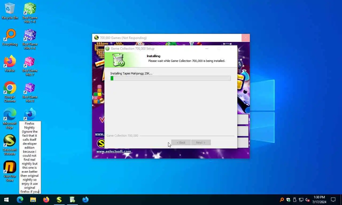Click the muted volume tray icon
Image resolution: width=342 pixels, height=205 pixels.
(x=308, y=200)
